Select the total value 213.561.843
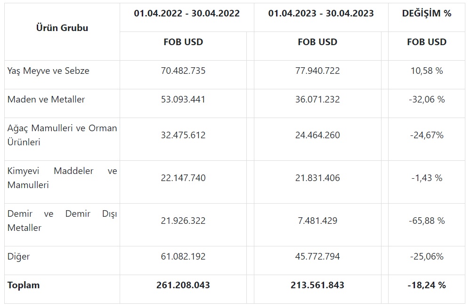Screen dimensions: 471x308 [317, 285]
